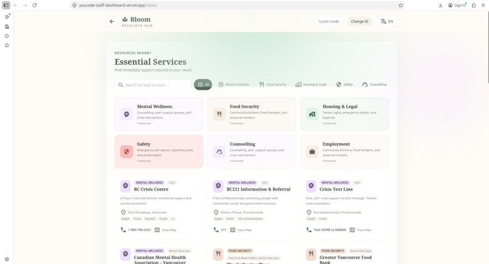
Task: Open the Food Security category card
Action: click(252, 114)
